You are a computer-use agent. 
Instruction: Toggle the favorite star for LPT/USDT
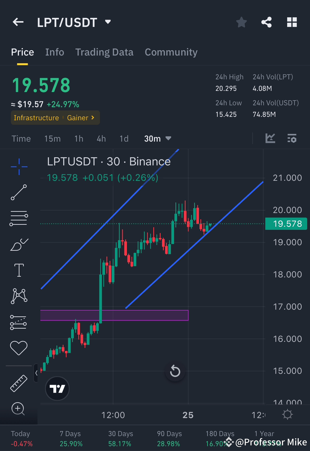[x=241, y=22]
